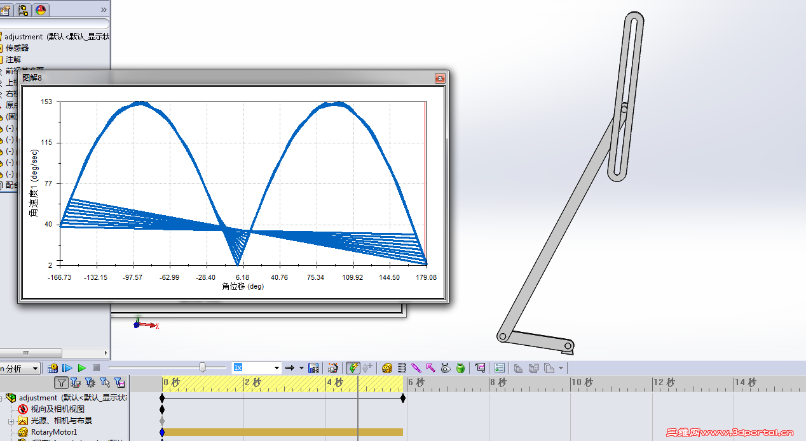Switch to the ConfigurationManager tab
Viewport: 806px width, 441px height.
click(23, 10)
